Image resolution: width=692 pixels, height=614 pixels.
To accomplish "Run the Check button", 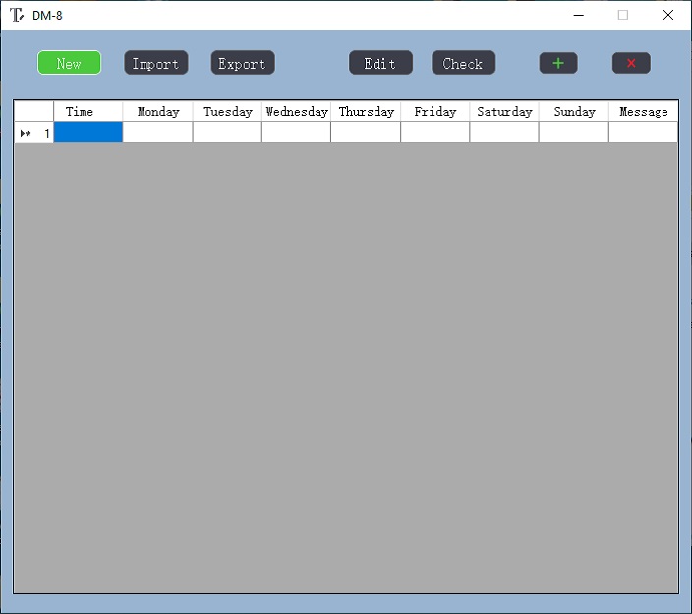I will pyautogui.click(x=463, y=63).
